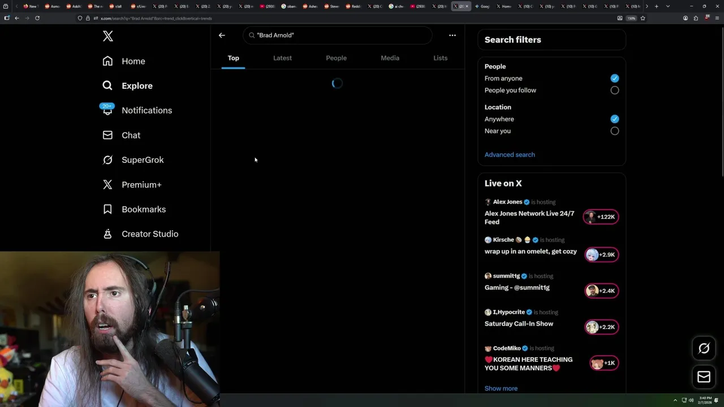Join the +2.2K listeners space button
Viewport: 724px width, 407px height.
click(601, 327)
